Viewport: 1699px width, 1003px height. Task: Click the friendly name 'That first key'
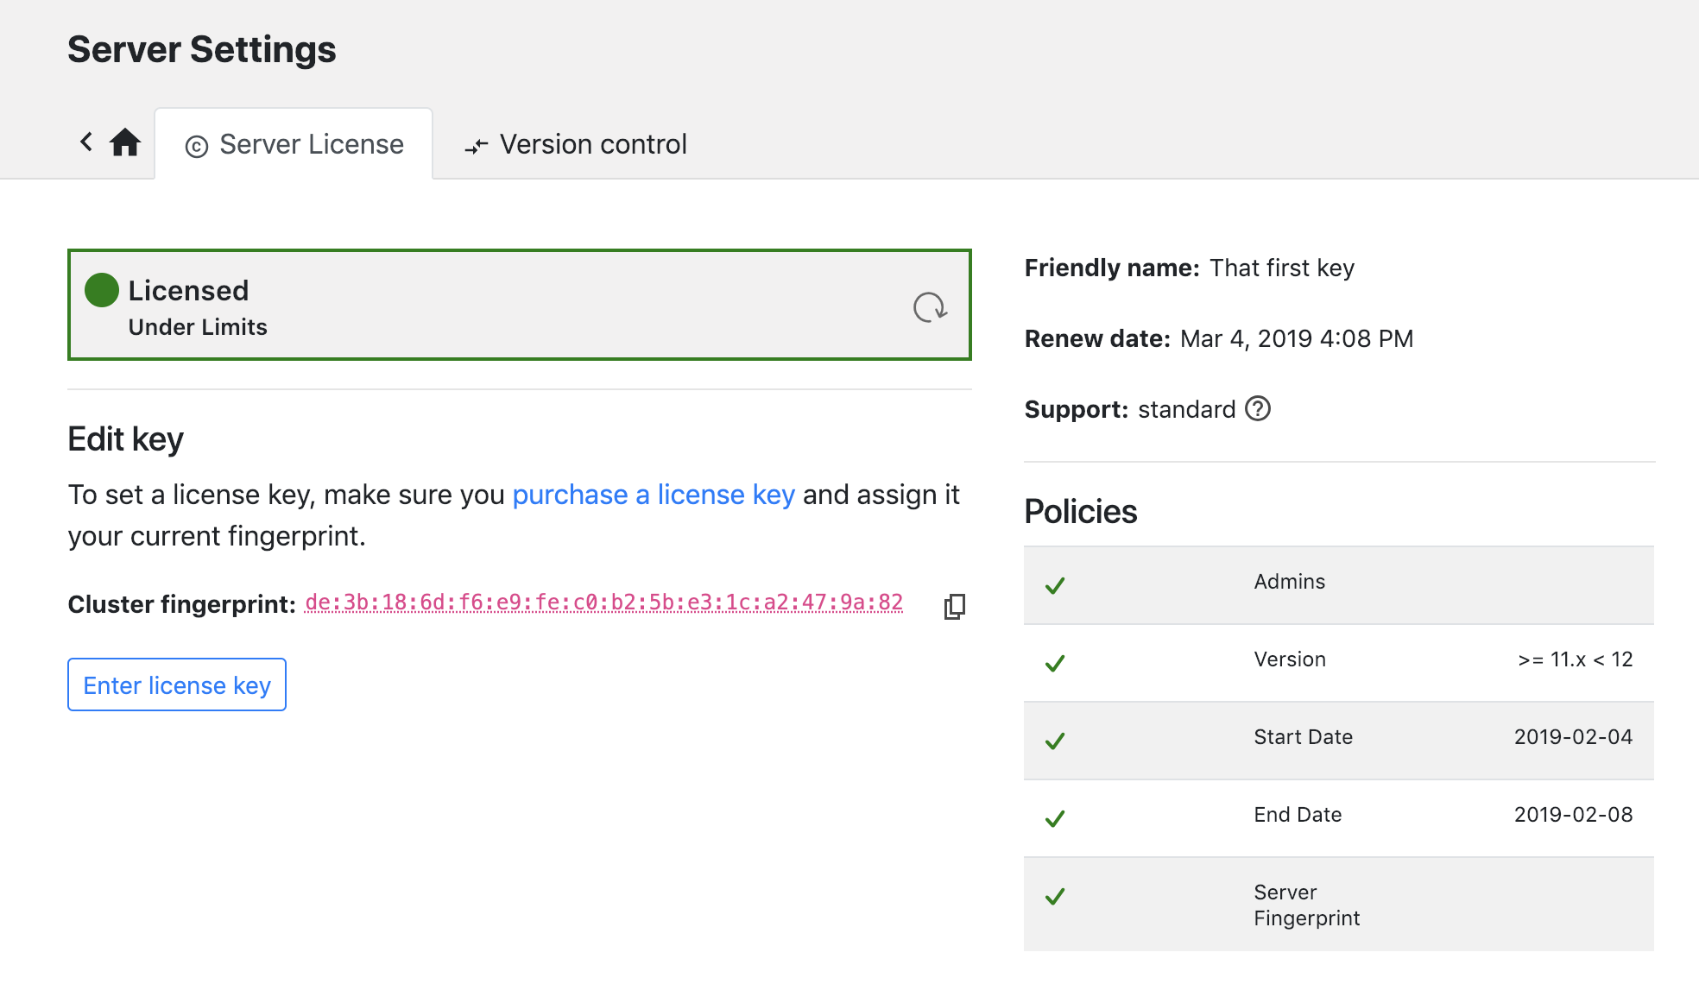pyautogui.click(x=1282, y=268)
